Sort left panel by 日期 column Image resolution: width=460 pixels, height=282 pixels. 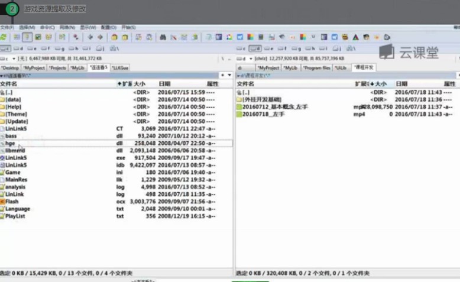(164, 84)
